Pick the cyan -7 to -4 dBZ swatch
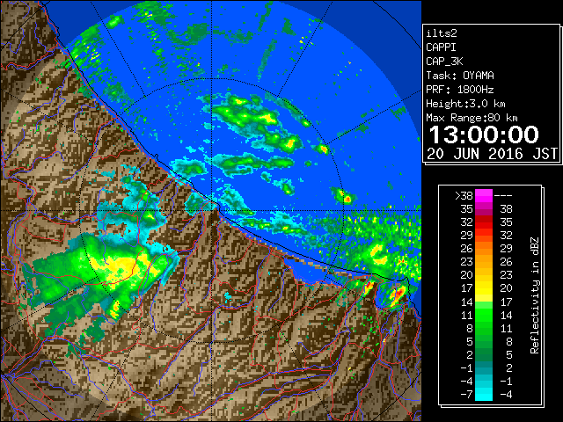 [x=484, y=395]
